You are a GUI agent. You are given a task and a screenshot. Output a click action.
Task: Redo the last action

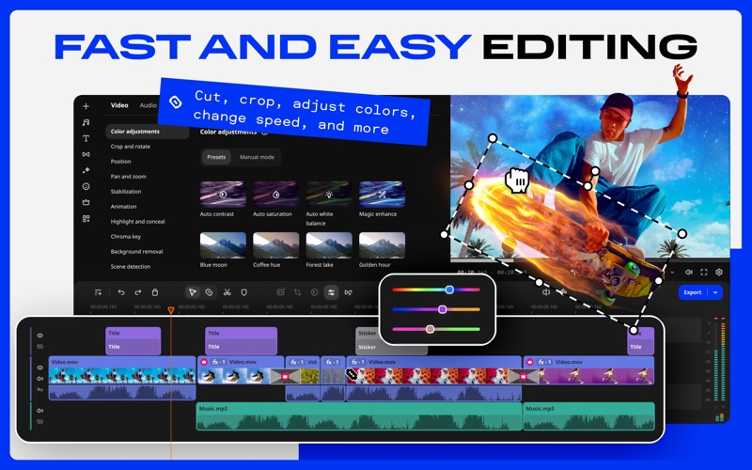coord(138,292)
